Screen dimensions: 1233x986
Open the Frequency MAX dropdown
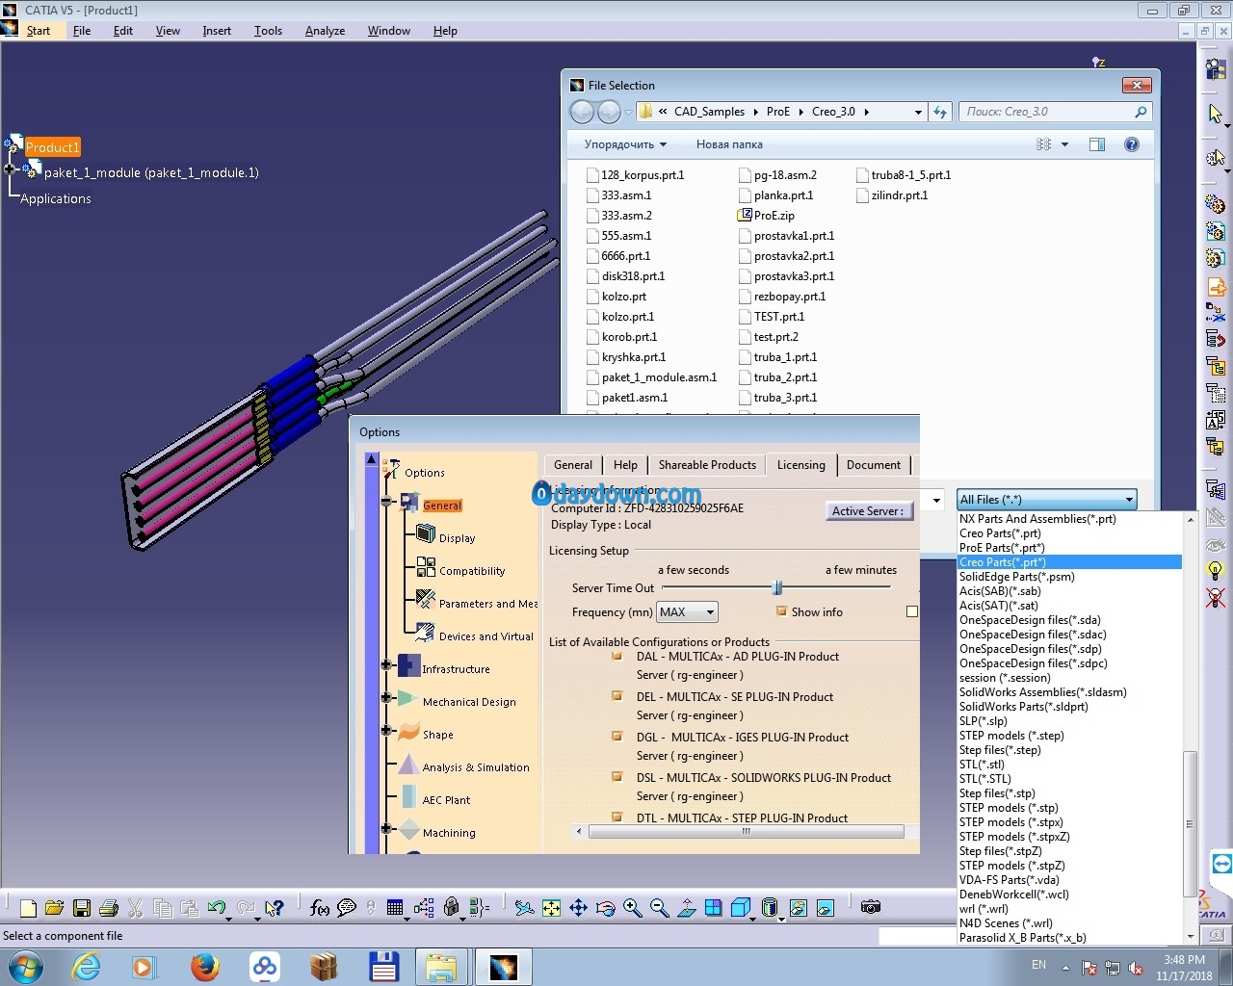[x=687, y=612]
